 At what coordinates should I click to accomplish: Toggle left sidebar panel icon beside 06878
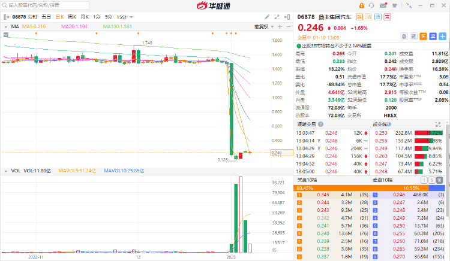coord(7,17)
